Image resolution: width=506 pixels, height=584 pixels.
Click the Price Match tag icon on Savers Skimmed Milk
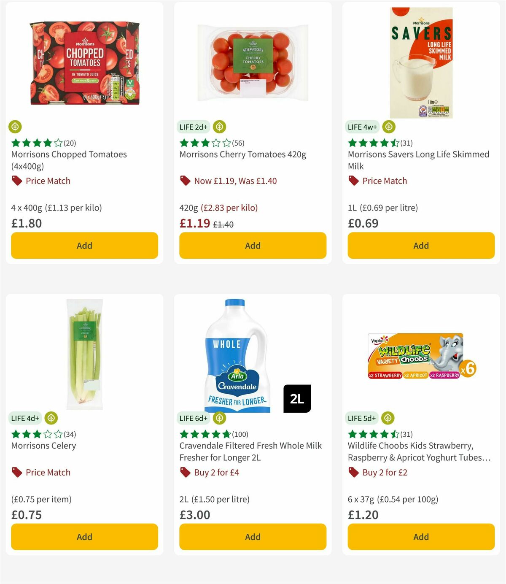353,181
